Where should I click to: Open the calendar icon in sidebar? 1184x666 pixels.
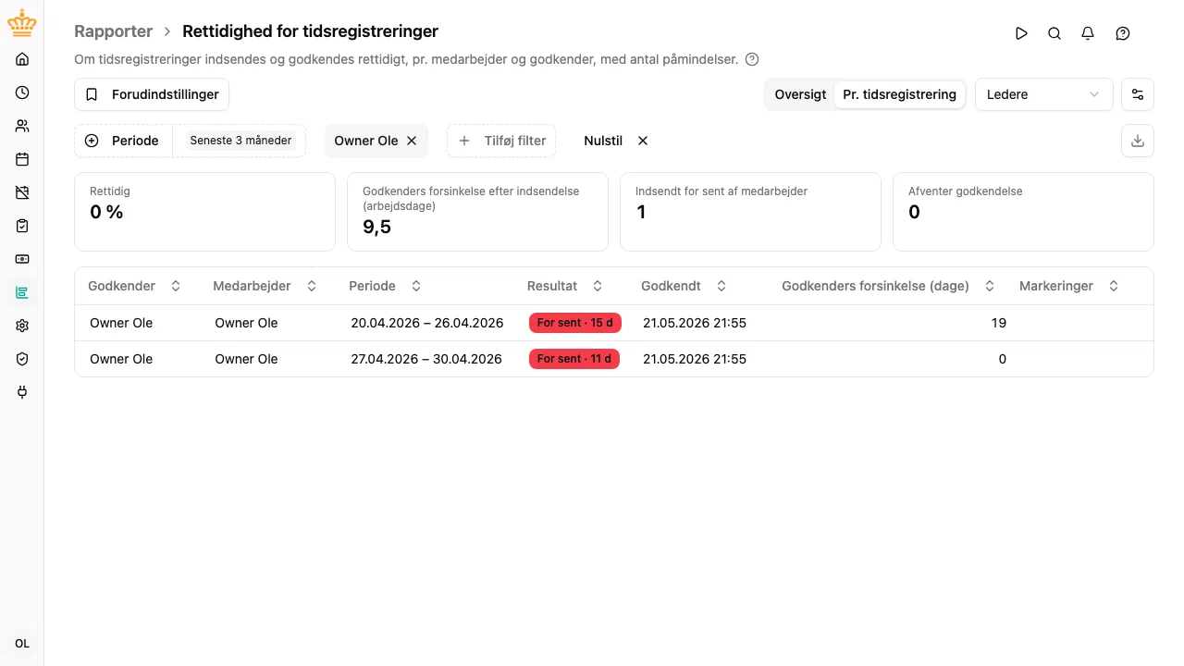click(22, 159)
